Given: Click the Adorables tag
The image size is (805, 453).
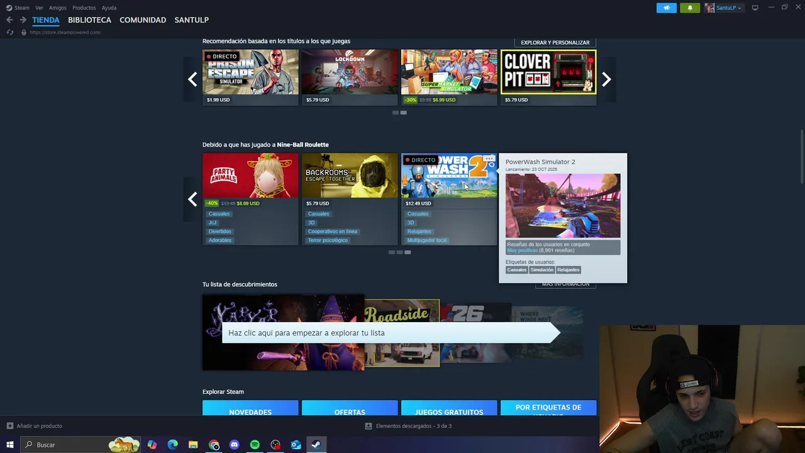Looking at the screenshot, I should tap(219, 240).
